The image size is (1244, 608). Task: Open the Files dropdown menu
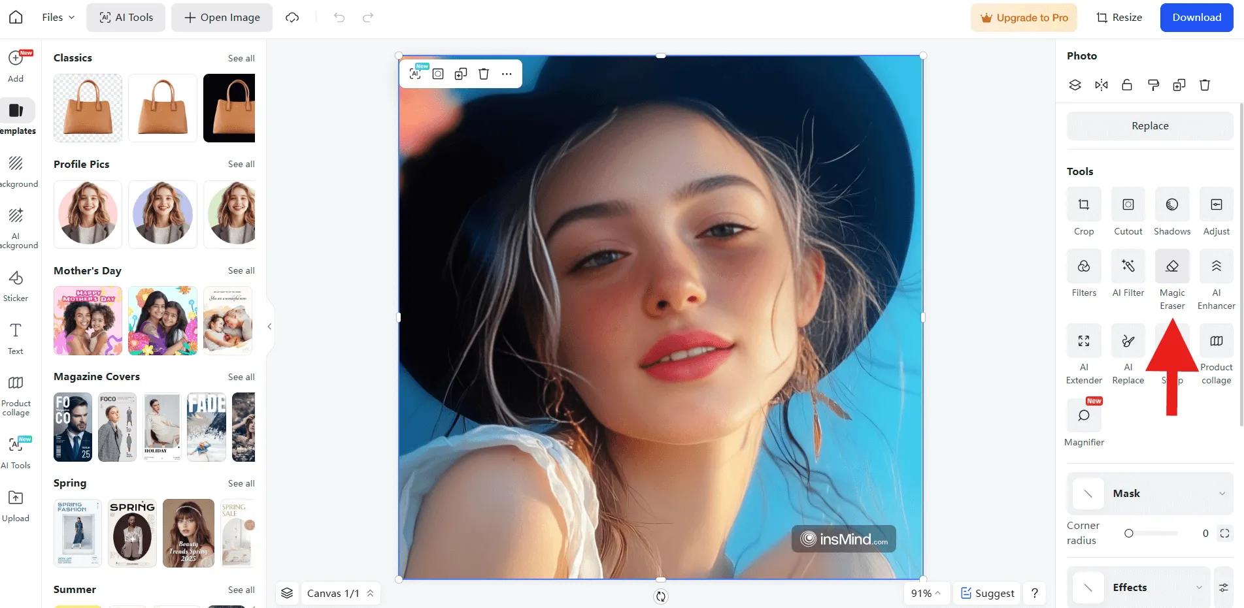(58, 18)
